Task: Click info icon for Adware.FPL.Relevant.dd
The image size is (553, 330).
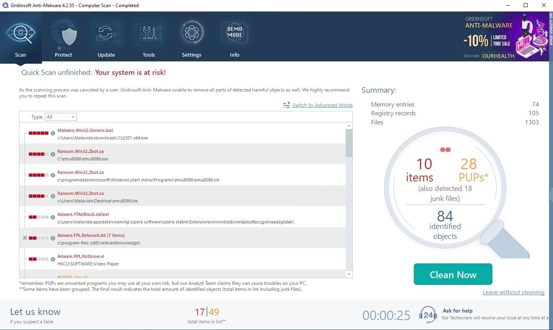Action: pos(53,238)
